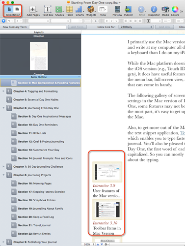
Task: Click the blue styles drawer button
Action: (x=3, y=21)
